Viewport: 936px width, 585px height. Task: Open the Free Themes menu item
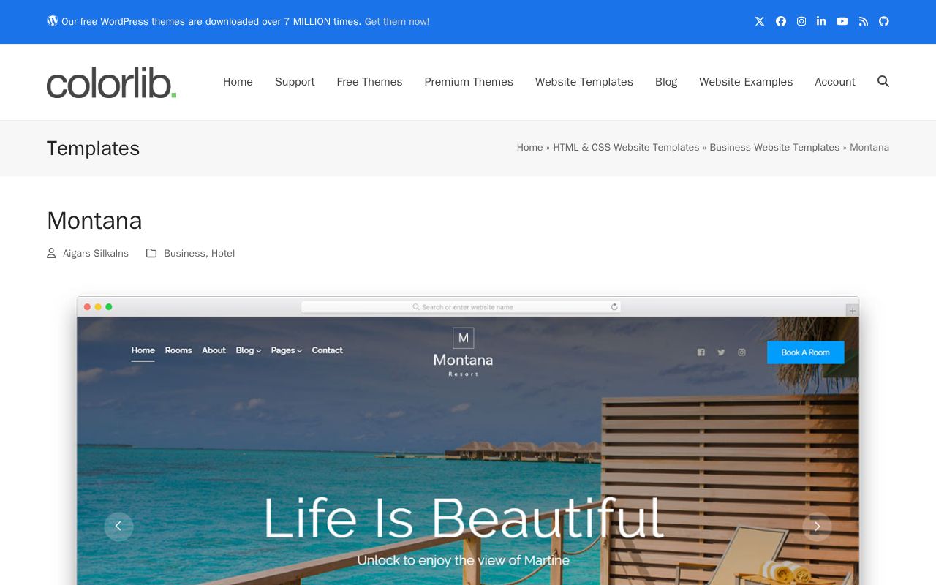[x=369, y=82]
